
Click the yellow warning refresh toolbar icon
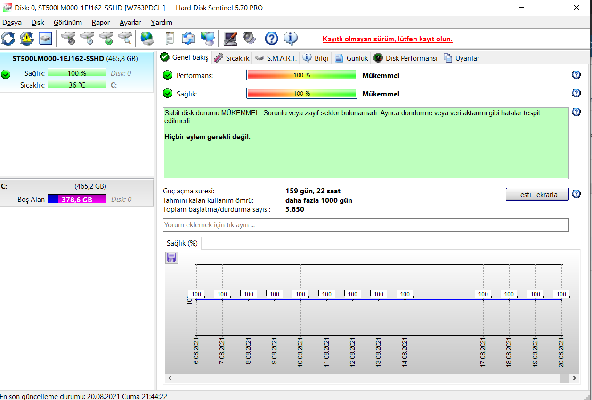click(x=27, y=39)
